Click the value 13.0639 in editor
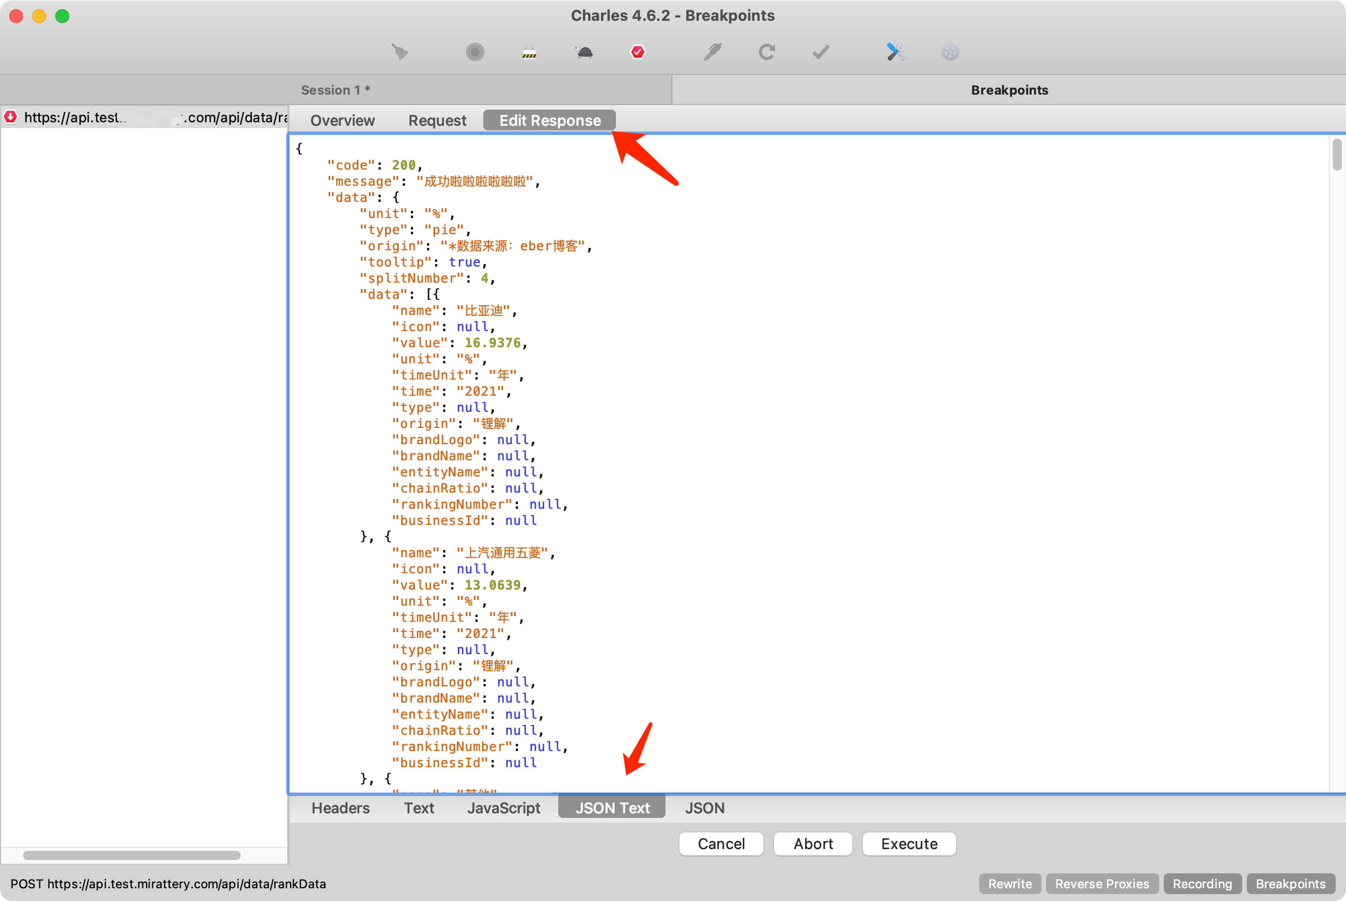The width and height of the screenshot is (1346, 901). (492, 585)
